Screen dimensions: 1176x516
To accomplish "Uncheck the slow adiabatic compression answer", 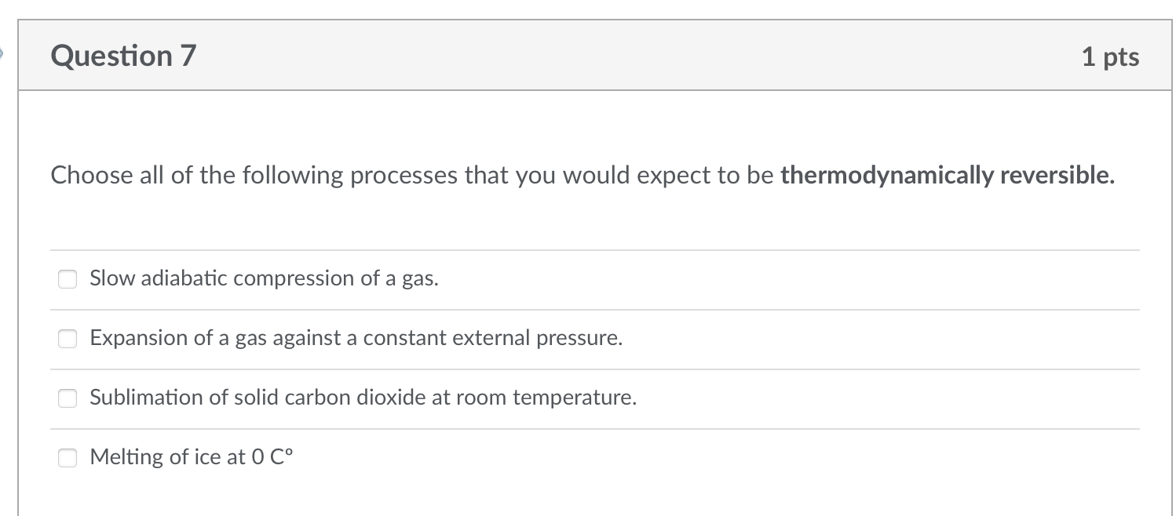I will click(x=67, y=279).
